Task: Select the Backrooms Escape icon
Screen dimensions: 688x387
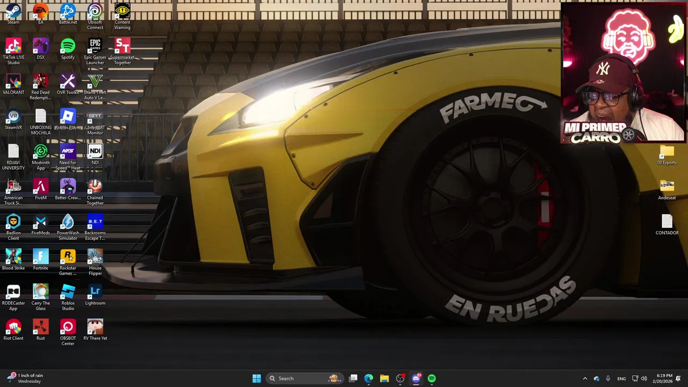Action: [x=95, y=227]
